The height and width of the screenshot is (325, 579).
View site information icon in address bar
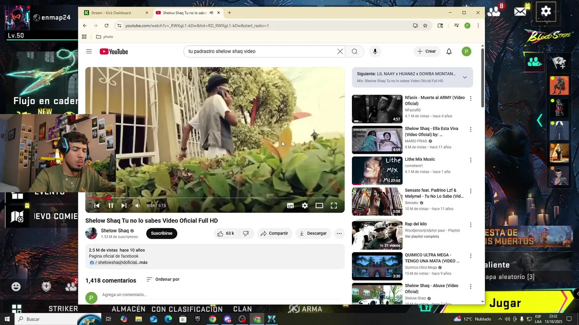119,26
